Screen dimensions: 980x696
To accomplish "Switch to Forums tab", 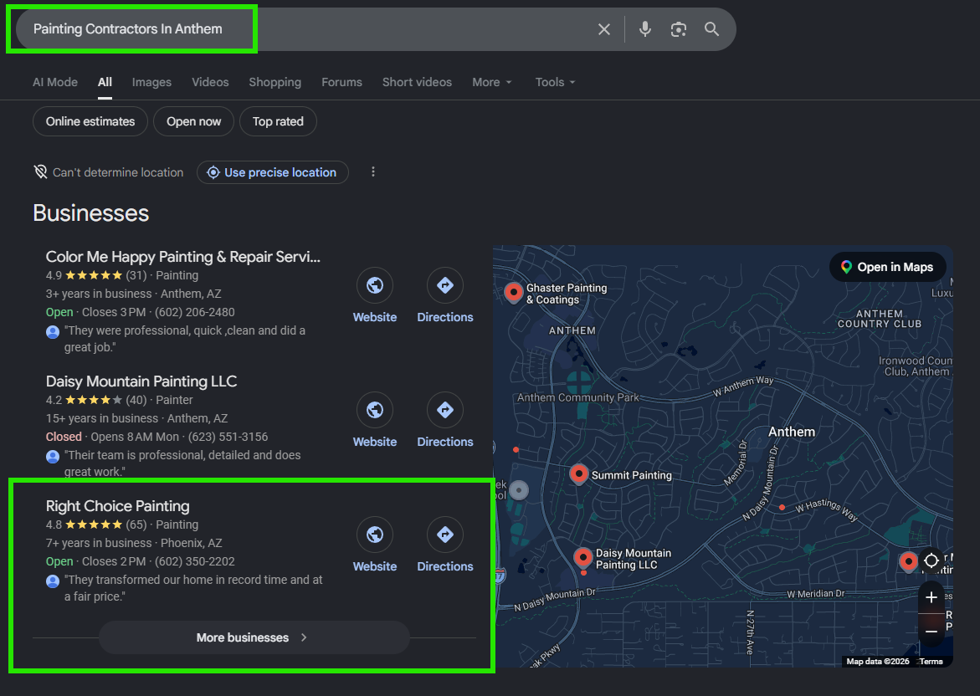I will pyautogui.click(x=342, y=83).
